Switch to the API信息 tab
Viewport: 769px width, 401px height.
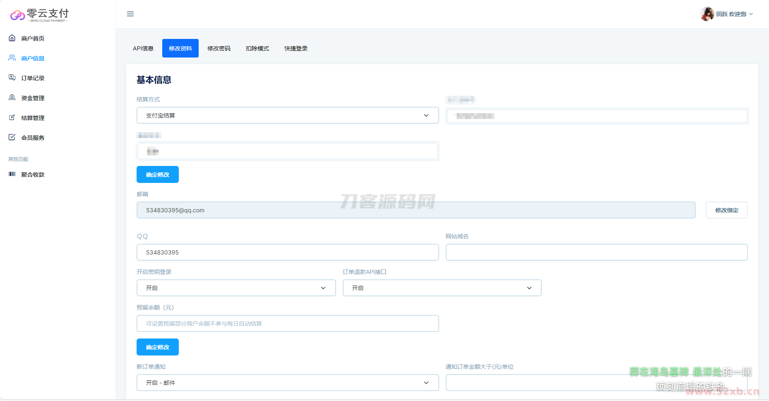coord(143,48)
